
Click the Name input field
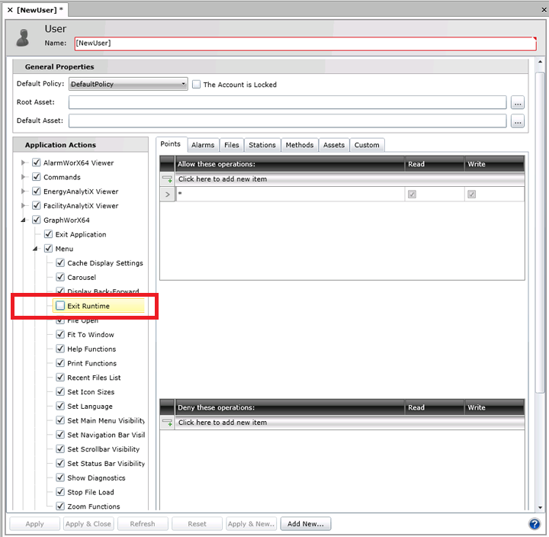[x=303, y=43]
